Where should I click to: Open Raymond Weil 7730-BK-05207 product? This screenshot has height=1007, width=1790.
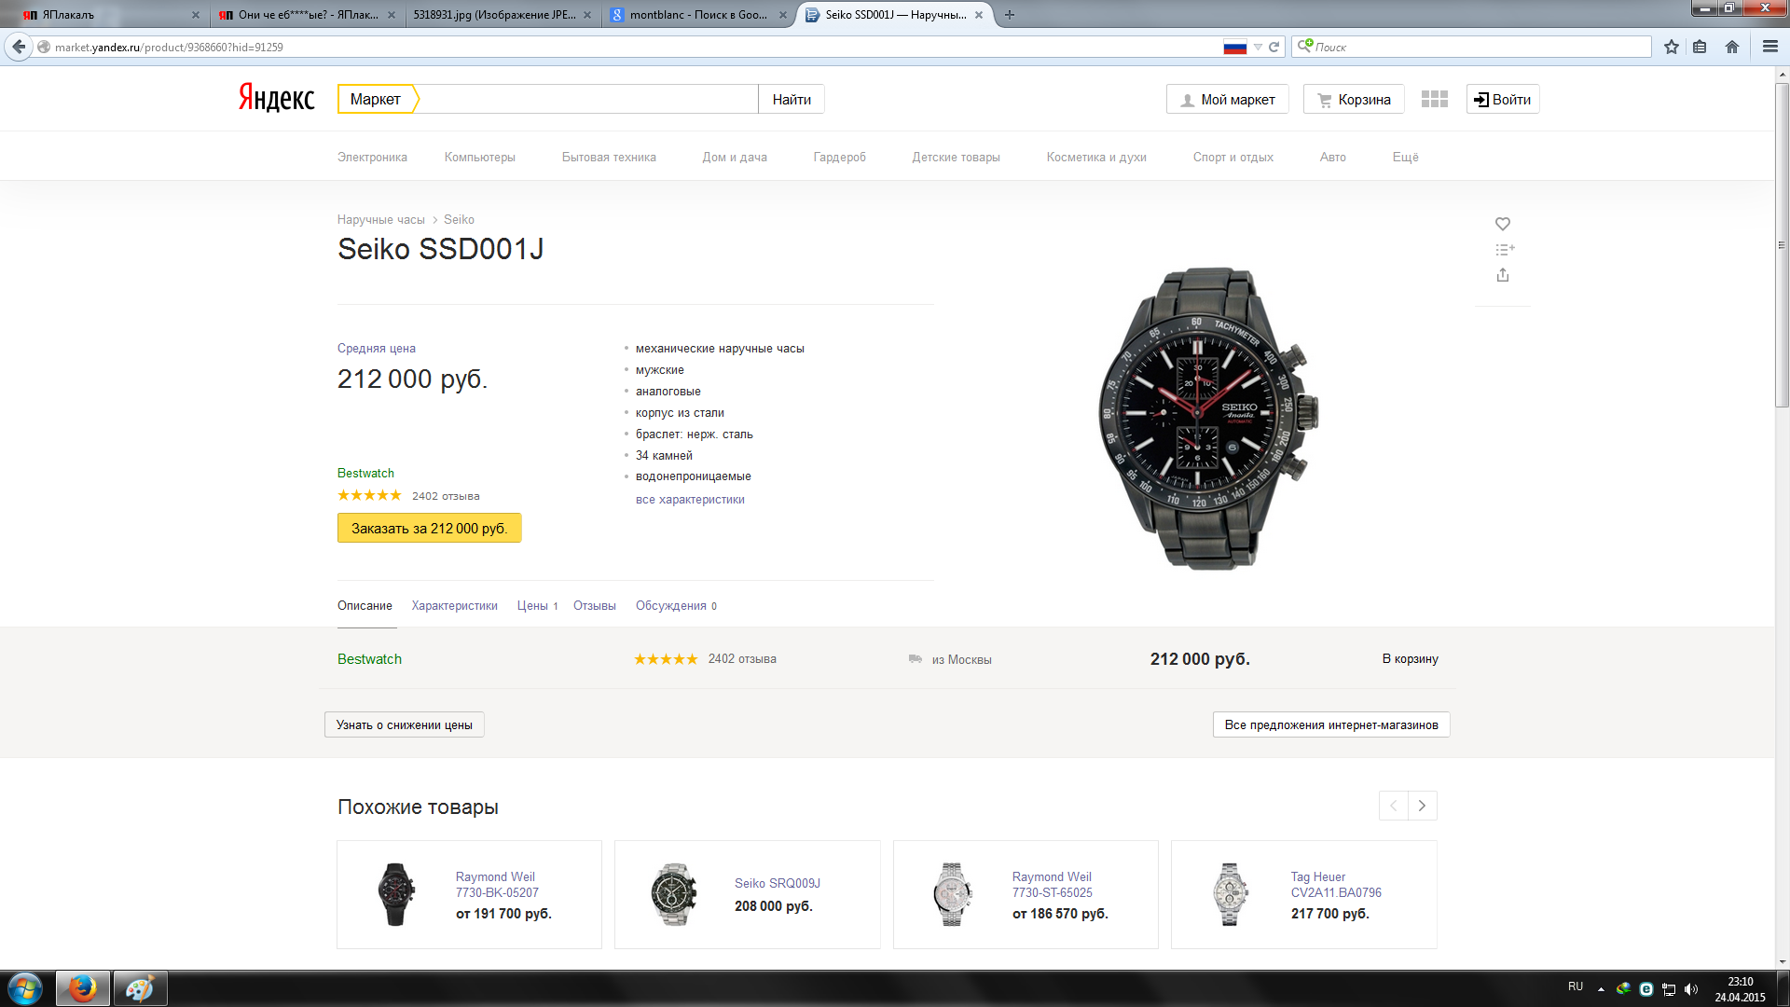497,885
